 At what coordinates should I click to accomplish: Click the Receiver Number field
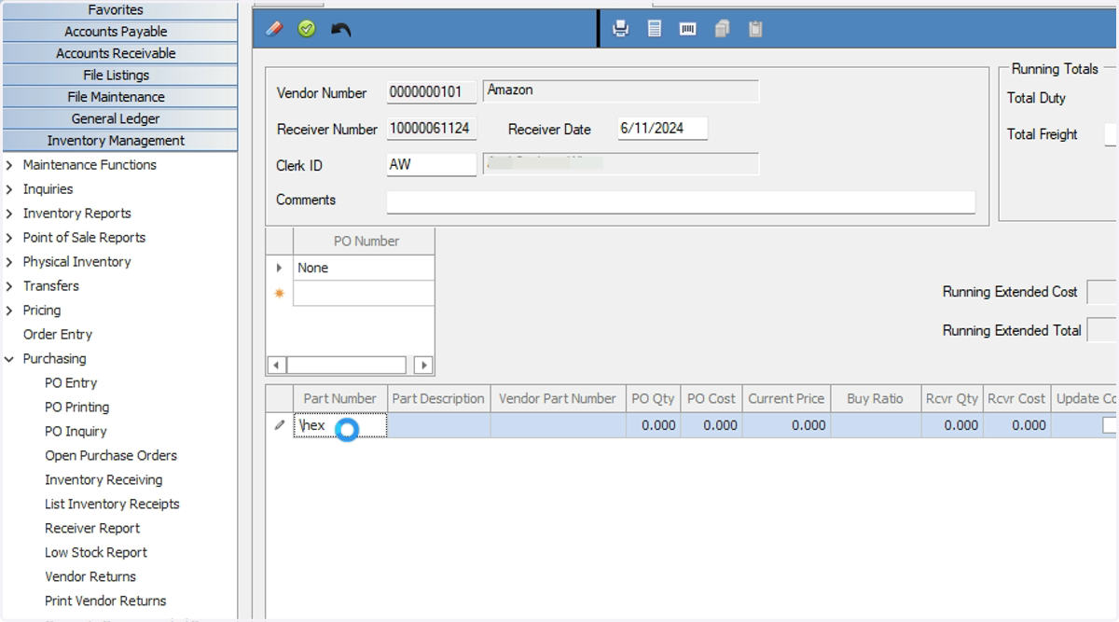click(x=432, y=128)
